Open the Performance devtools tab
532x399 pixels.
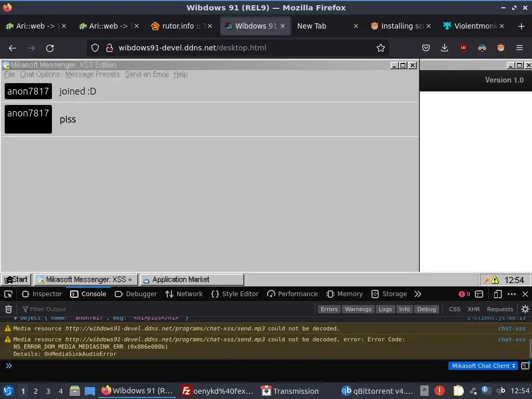[x=292, y=294]
